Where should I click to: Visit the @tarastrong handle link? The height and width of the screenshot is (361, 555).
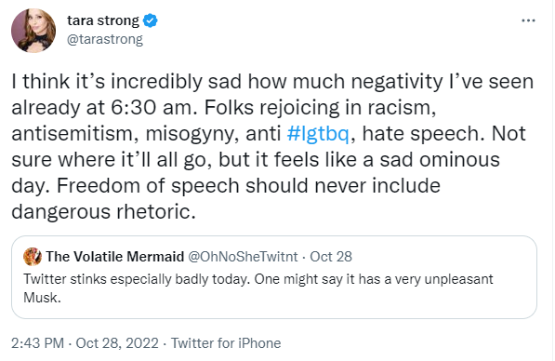coord(105,39)
